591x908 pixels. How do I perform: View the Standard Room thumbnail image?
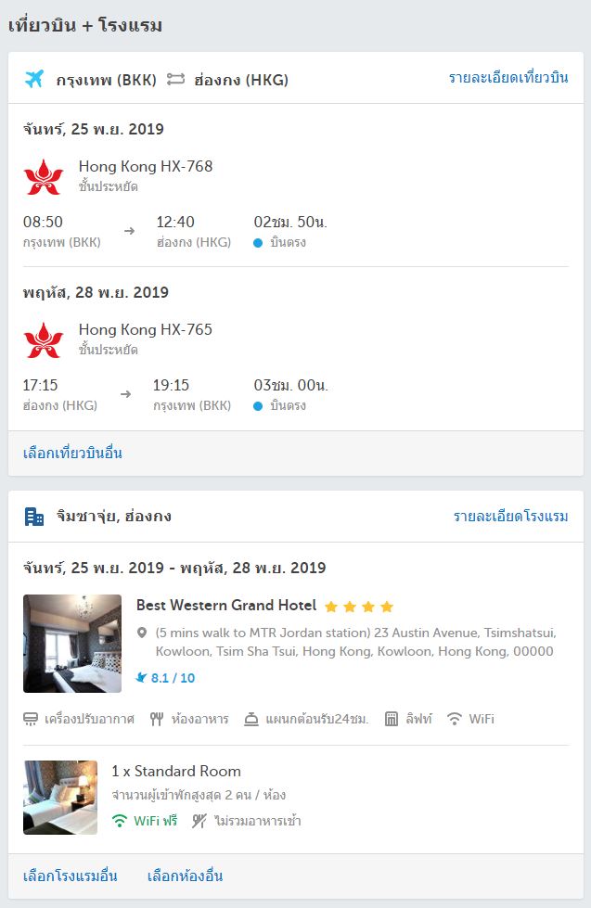tap(60, 798)
